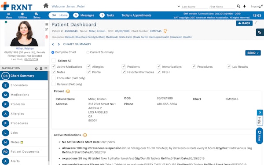Open the SEND dropdown button
264x165 pixels.
(253, 53)
